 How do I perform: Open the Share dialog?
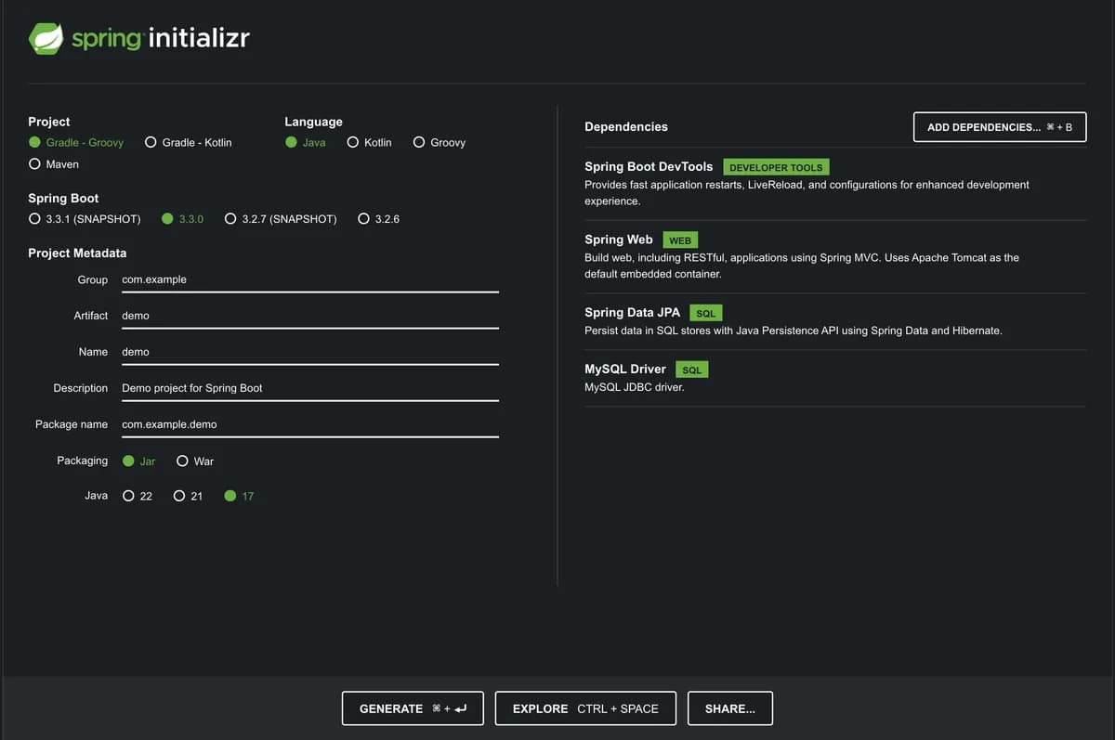pyautogui.click(x=730, y=708)
